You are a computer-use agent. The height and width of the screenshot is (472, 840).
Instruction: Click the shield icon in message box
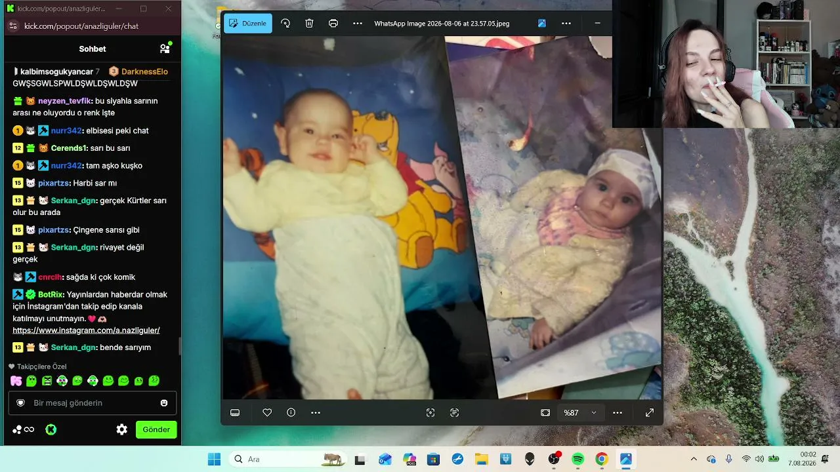pyautogui.click(x=20, y=403)
